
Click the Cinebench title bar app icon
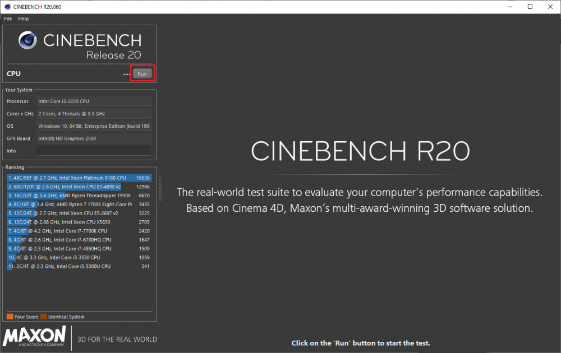click(7, 7)
